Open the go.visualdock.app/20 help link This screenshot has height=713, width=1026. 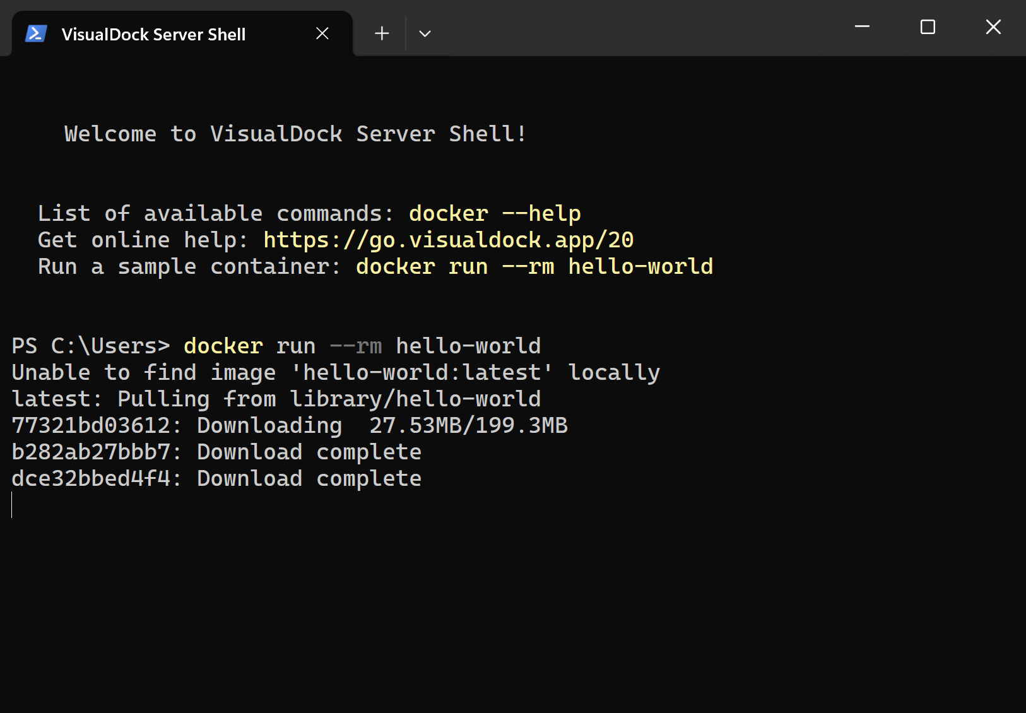(x=448, y=240)
